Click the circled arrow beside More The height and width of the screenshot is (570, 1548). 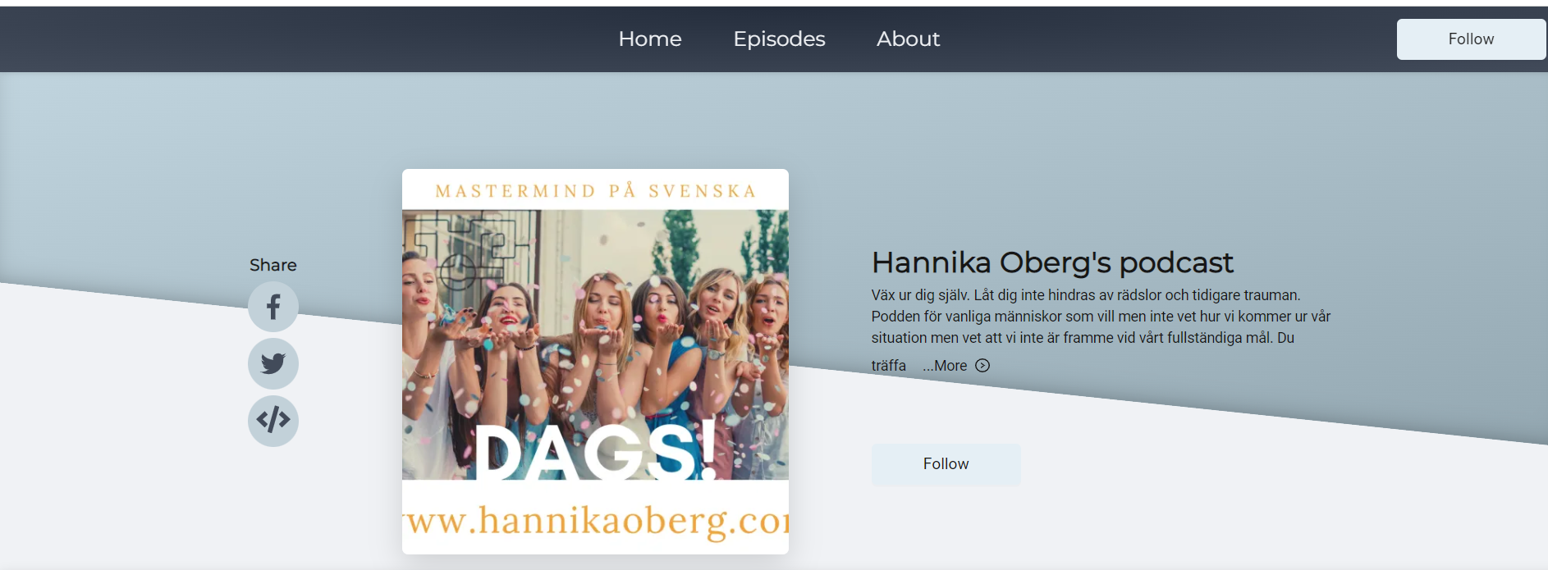[982, 366]
